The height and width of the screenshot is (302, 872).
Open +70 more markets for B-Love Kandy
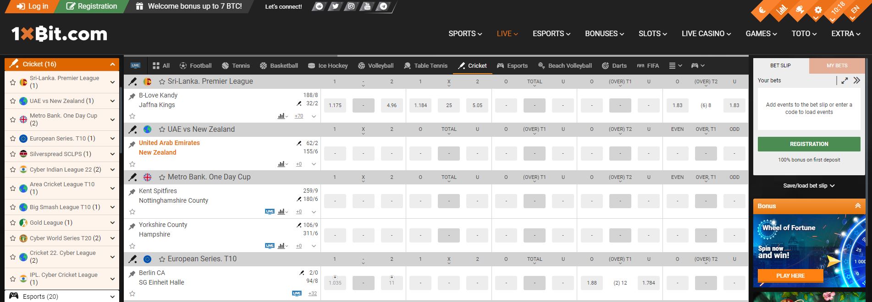tap(298, 116)
